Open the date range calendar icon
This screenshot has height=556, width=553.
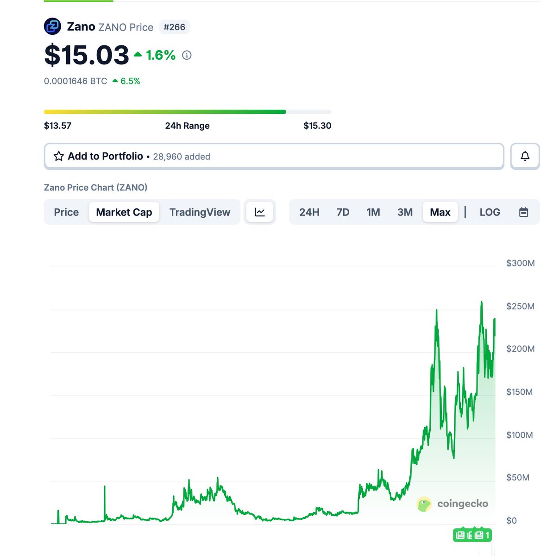(x=524, y=212)
